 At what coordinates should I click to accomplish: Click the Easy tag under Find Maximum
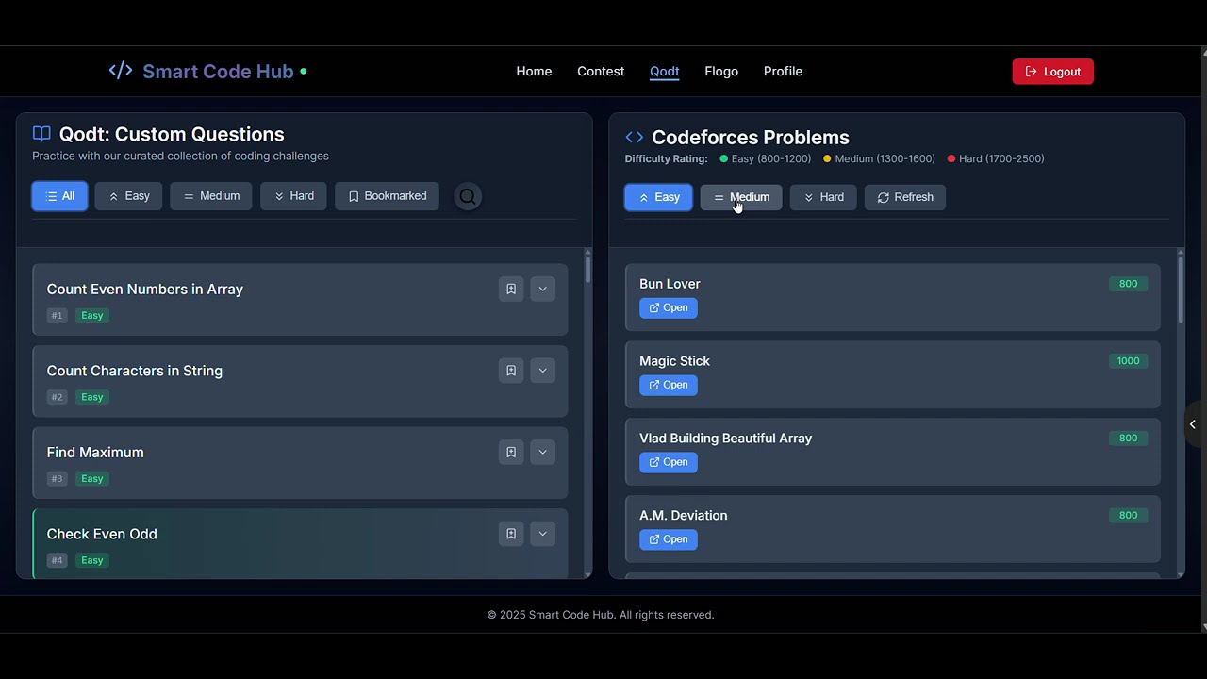coord(91,479)
